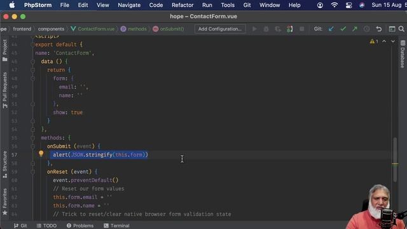The width and height of the screenshot is (407, 229).
Task: Click the Search Everywhere magnifier icon
Action: [x=401, y=29]
